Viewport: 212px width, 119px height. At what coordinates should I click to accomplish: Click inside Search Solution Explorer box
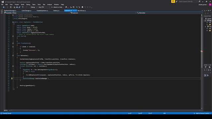[x=208, y=16]
